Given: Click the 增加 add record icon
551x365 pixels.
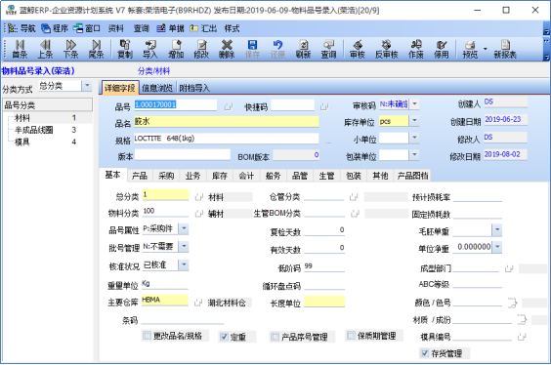Looking at the screenshot, I should (176, 49).
